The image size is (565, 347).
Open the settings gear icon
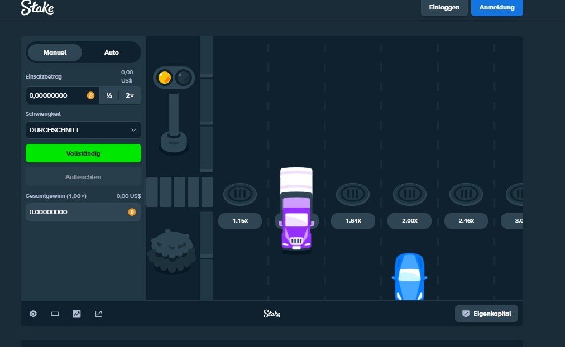click(x=33, y=314)
